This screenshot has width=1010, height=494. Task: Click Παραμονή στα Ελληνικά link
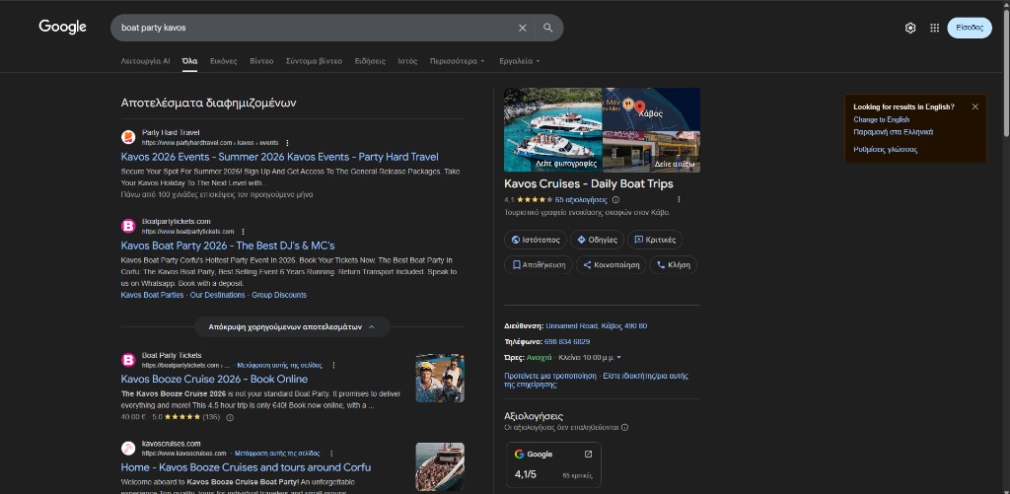coord(894,132)
